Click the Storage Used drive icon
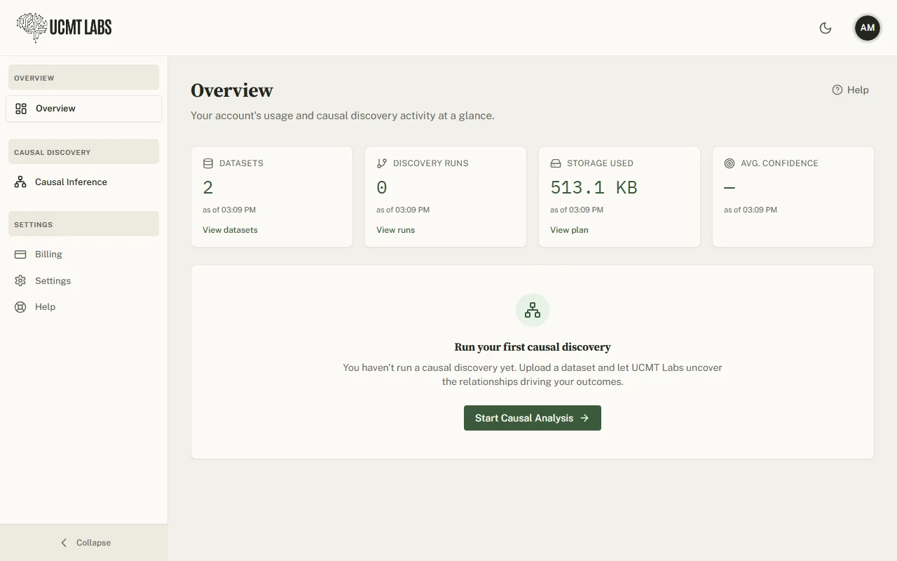 click(x=556, y=163)
